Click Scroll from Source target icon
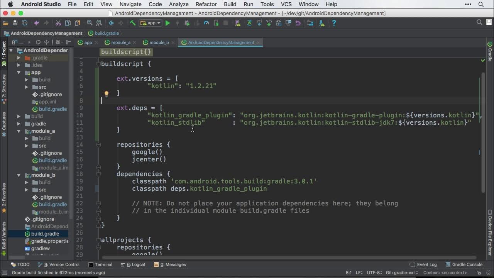Screen dimensions: 494x278 pos(38,42)
